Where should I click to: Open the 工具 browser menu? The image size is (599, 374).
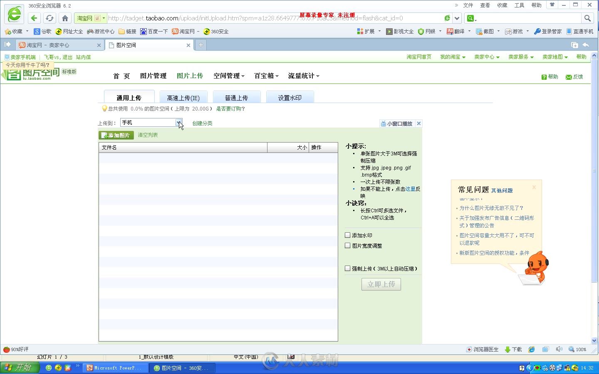tap(519, 5)
